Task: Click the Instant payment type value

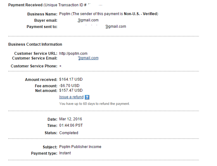Action: [65, 153]
